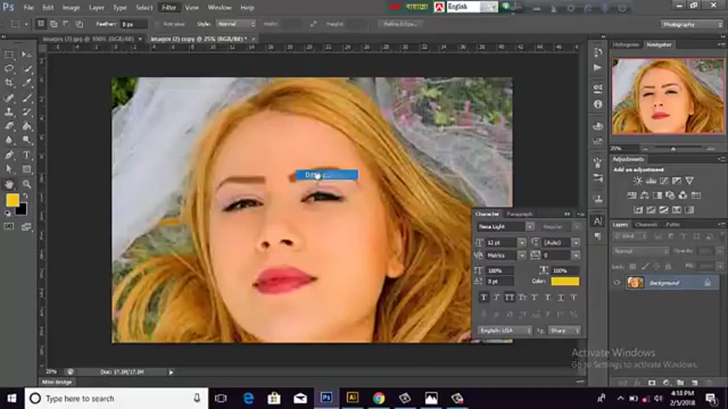Viewport: 728px width, 409px height.
Task: Toggle Background layer visibility eye
Action: pos(617,282)
